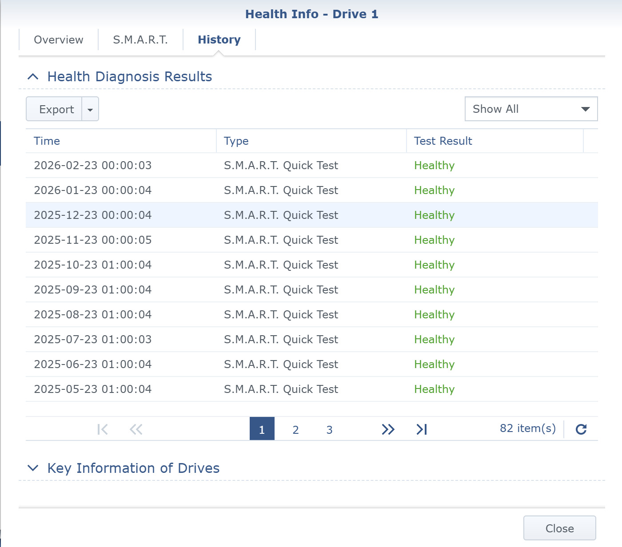Close the Health Info dialog
This screenshot has width=622, height=547.
click(x=559, y=528)
